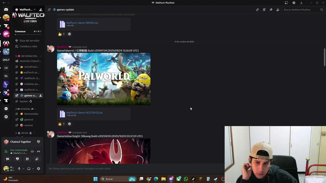This screenshot has height=183, width=326.
Task: Open Steam from the Windows taskbar
Action: coord(215,179)
